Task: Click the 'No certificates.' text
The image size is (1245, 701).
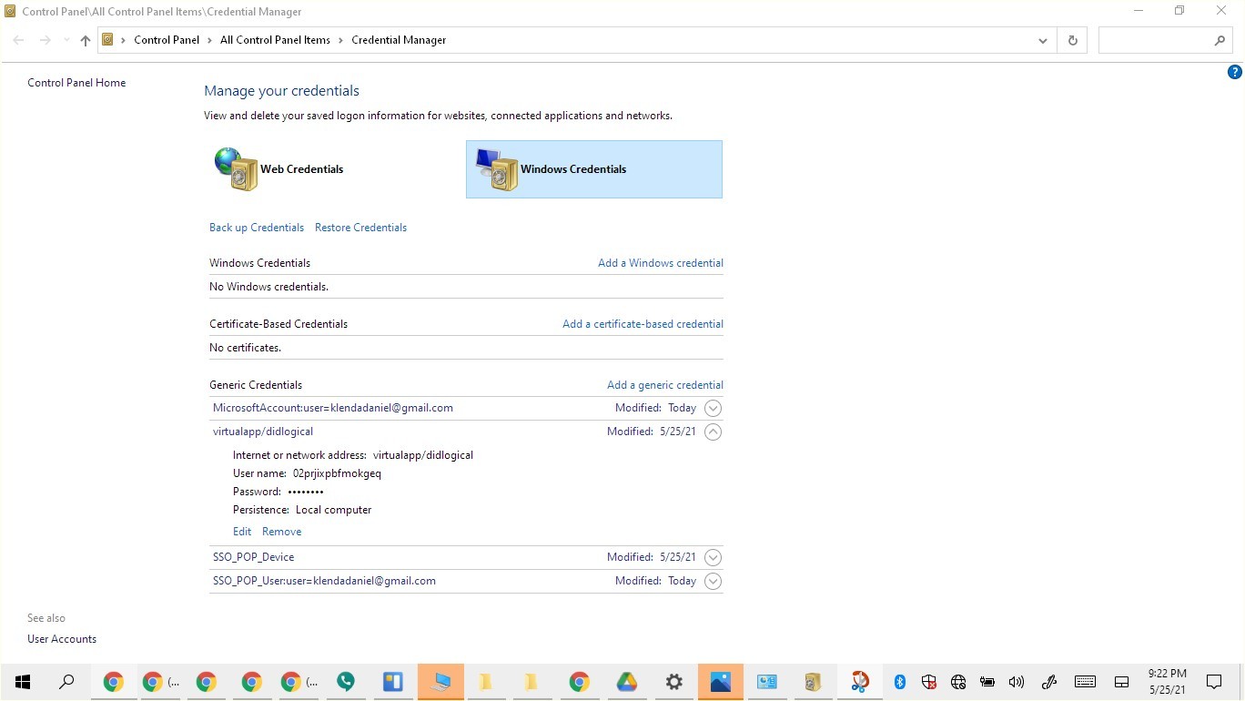Action: [x=245, y=348]
